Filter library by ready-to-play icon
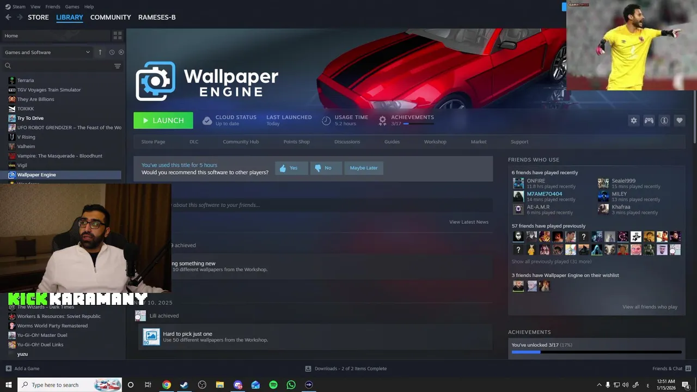This screenshot has width=697, height=392. 121,52
